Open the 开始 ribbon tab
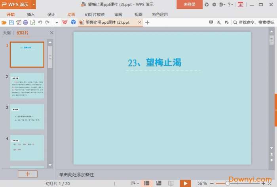277x187 pixels. point(11,15)
